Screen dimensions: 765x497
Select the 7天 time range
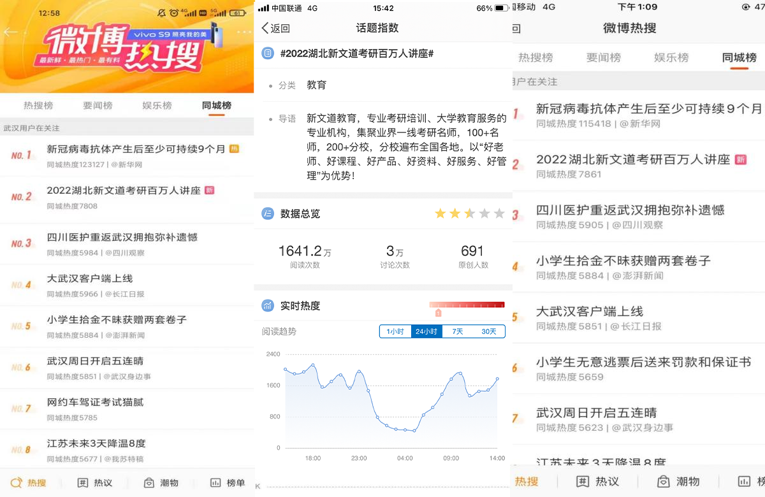[458, 331]
